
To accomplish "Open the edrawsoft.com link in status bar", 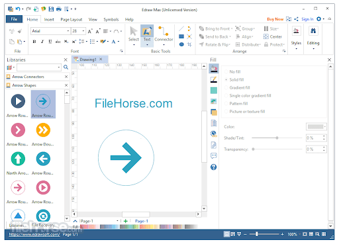I will [34, 234].
